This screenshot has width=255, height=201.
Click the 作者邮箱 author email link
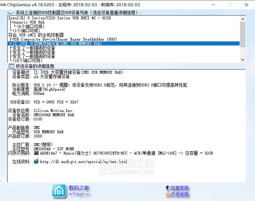pyautogui.click(x=180, y=194)
